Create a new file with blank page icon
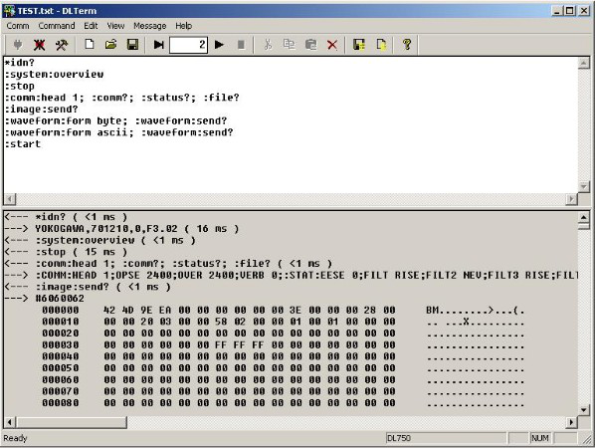The height and width of the screenshot is (448, 595). click(x=90, y=45)
